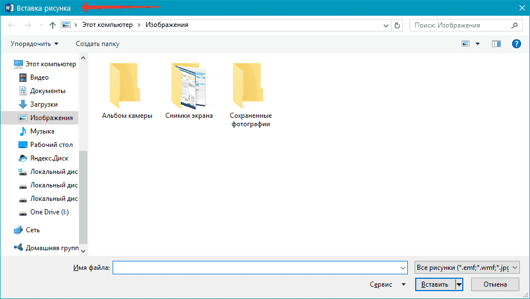The width and height of the screenshot is (530, 299).
Task: Click 'Создать папку' button
Action: click(97, 44)
